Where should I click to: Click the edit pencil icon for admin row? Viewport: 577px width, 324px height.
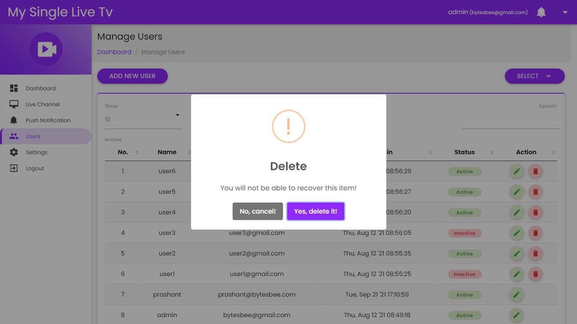[x=517, y=315]
